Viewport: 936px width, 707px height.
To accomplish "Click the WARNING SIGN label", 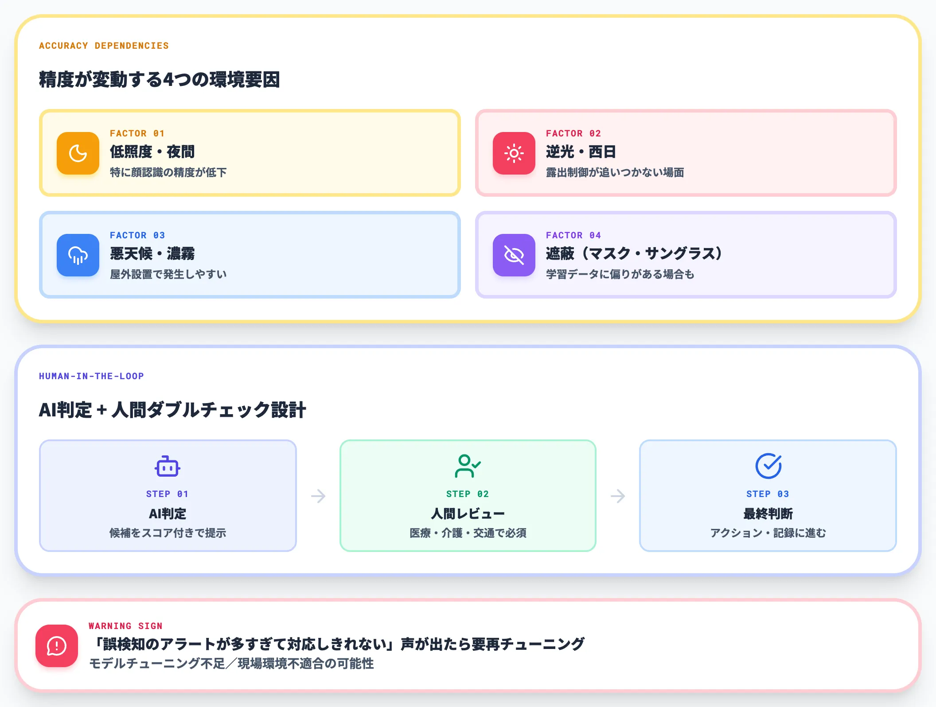I will point(125,626).
